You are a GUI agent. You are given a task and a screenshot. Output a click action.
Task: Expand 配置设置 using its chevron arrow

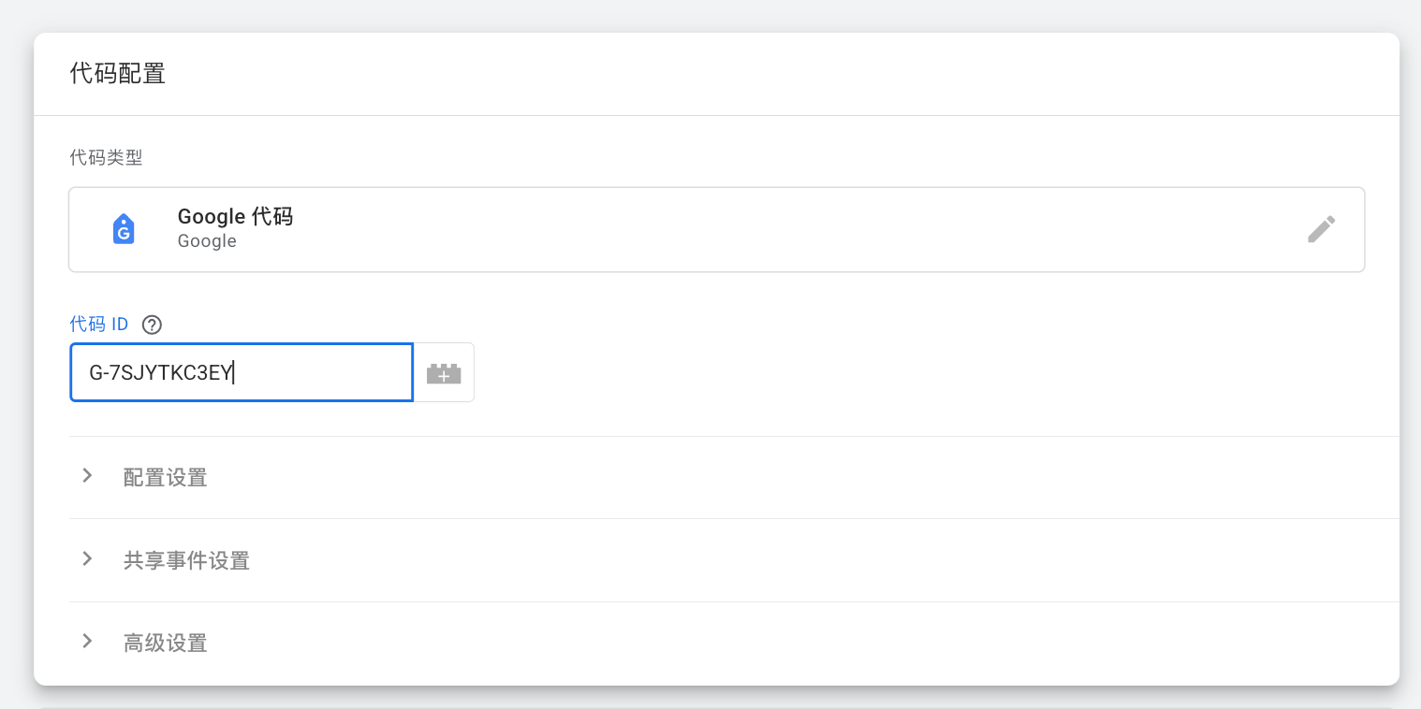(x=87, y=476)
